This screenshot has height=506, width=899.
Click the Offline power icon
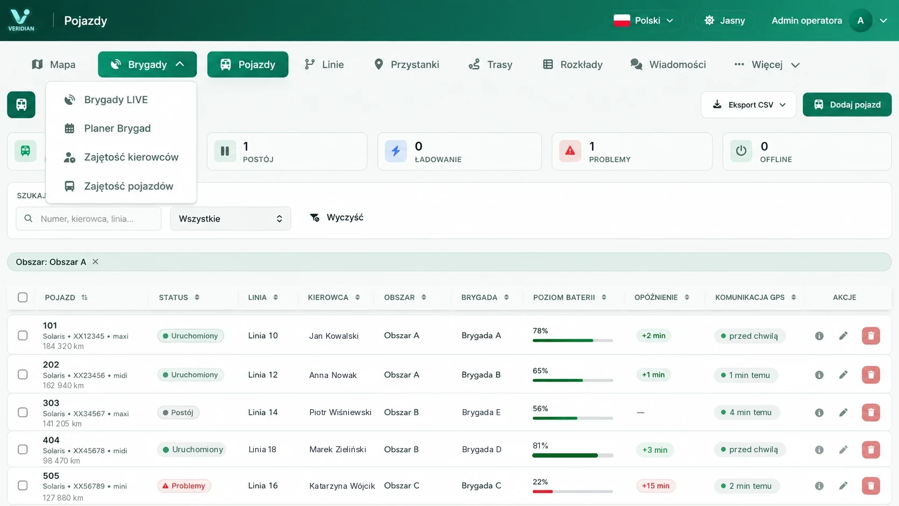click(741, 151)
